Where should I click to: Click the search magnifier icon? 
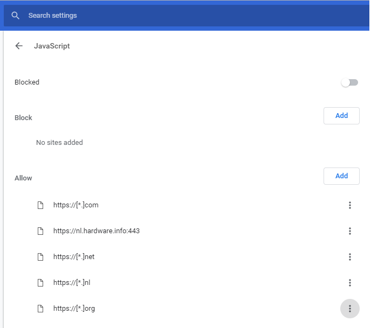[16, 16]
